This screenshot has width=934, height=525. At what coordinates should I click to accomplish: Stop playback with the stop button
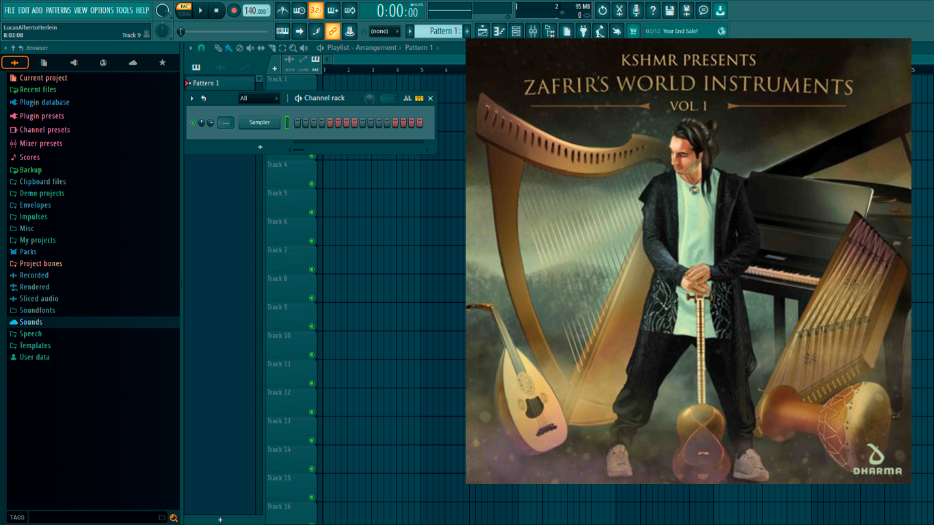[x=217, y=10]
